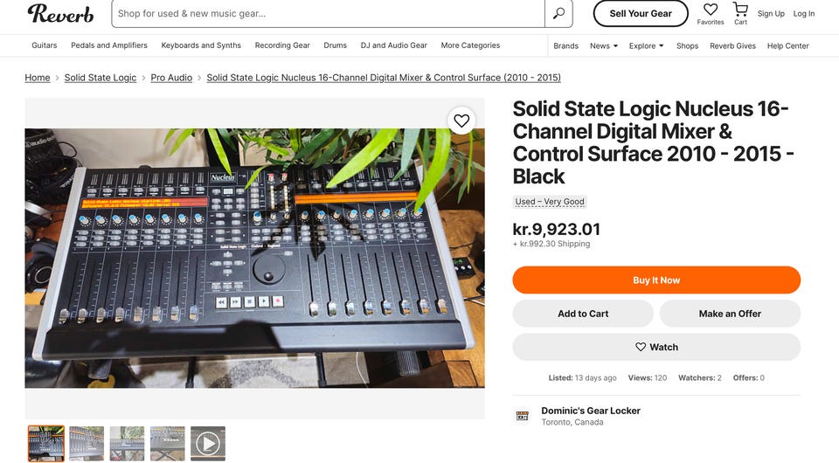This screenshot has width=839, height=463.
Task: Select Keyboards and Synths menu item
Action: [x=201, y=45]
